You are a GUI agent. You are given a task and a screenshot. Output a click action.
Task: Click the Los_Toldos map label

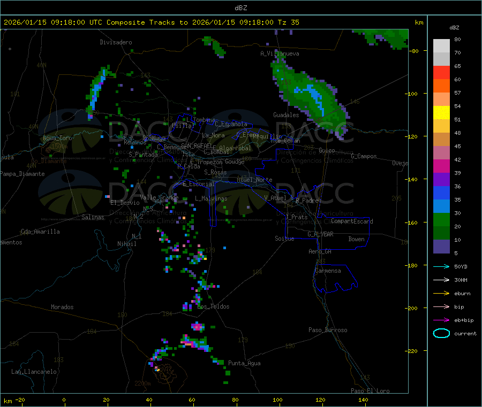click(213, 306)
